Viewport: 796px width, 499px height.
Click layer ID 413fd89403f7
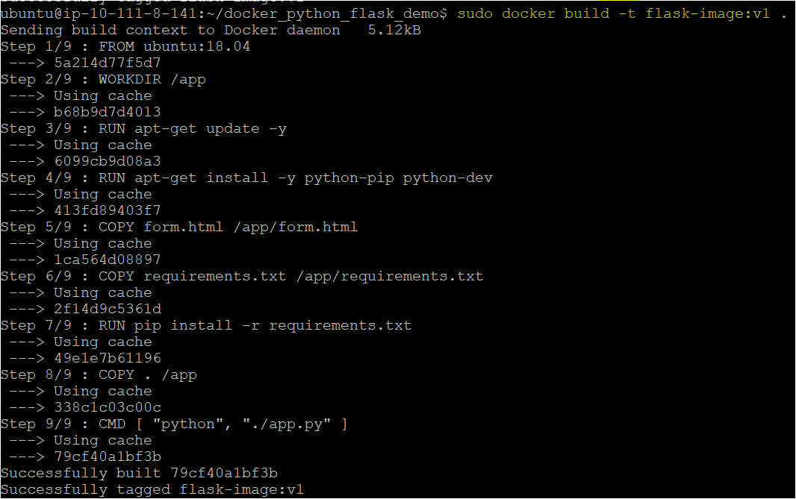tap(108, 210)
